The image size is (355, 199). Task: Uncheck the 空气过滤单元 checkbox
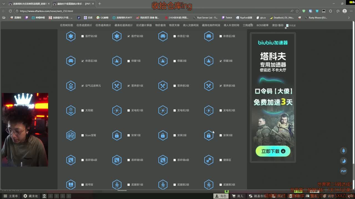click(83, 86)
